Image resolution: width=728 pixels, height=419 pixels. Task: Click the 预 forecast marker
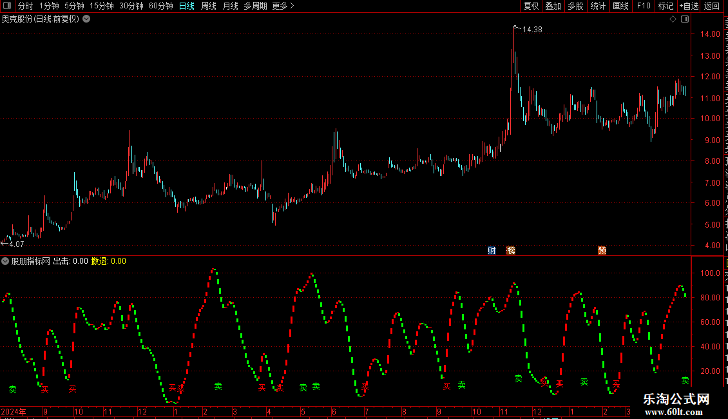tap(602, 251)
